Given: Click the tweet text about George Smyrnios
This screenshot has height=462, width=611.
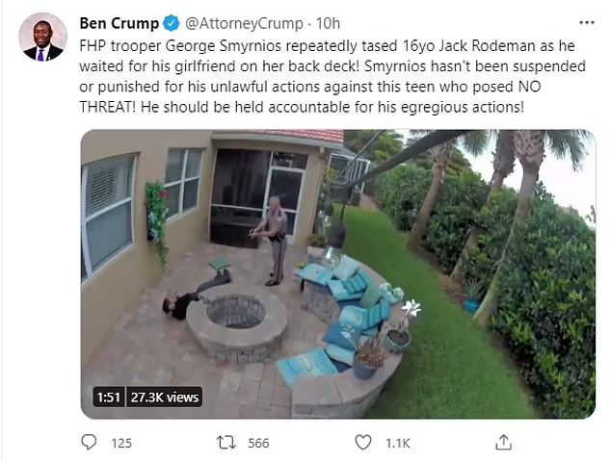Looking at the screenshot, I should pos(332,76).
